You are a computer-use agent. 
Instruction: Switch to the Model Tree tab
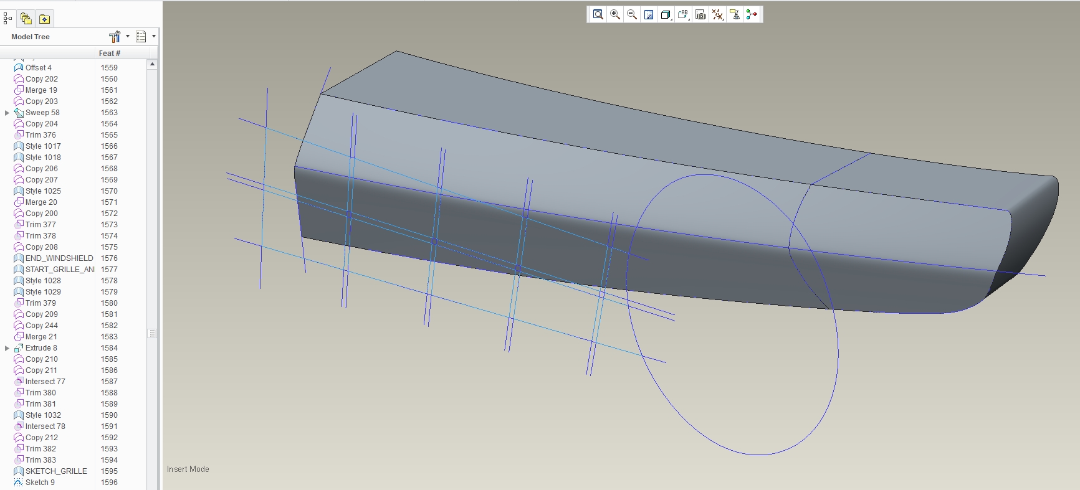coord(7,19)
